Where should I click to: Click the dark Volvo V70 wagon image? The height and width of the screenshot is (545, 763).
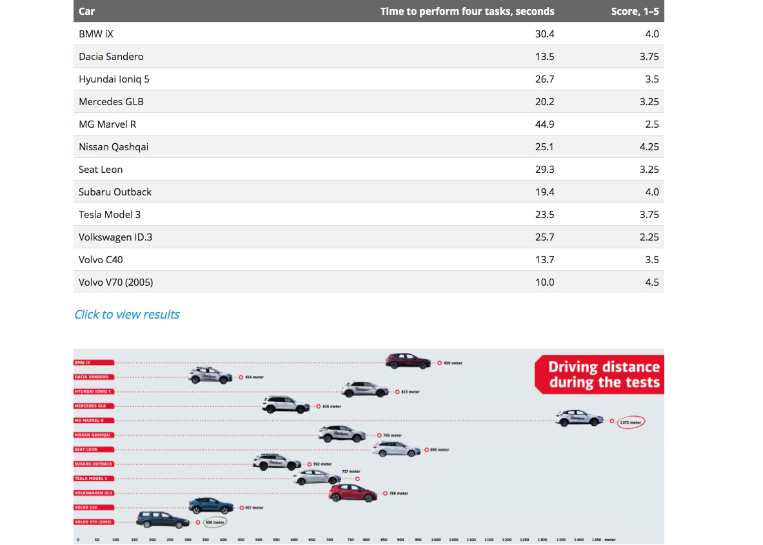tap(163, 520)
